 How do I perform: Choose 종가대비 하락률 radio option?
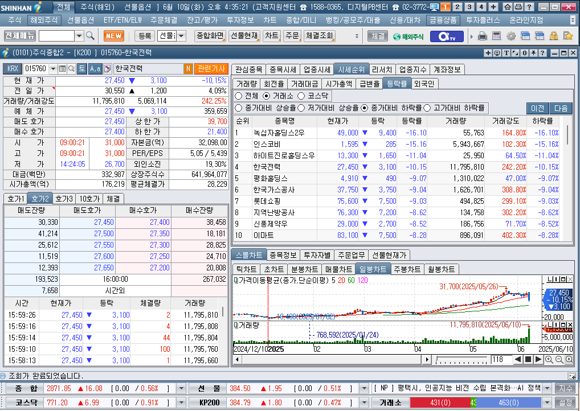pos(364,108)
